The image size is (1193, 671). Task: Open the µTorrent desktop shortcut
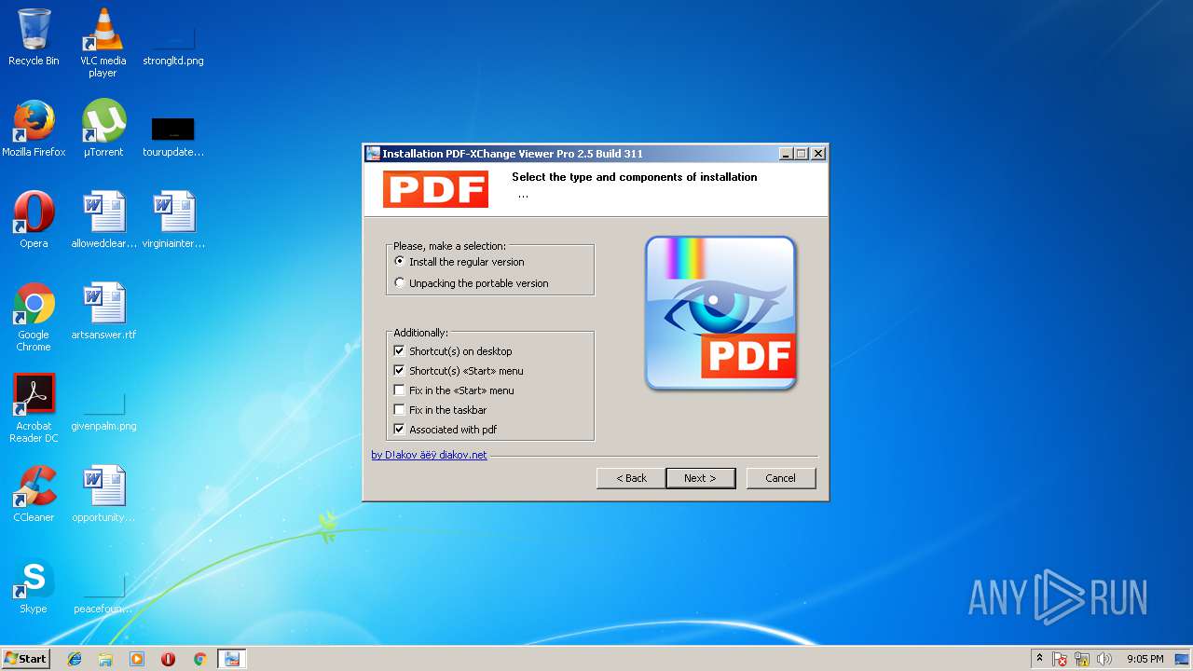(103, 129)
